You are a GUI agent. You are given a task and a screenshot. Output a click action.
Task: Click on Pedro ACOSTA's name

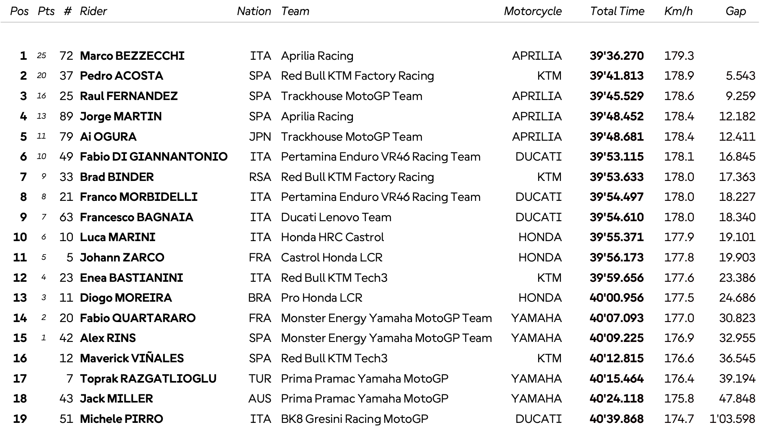pyautogui.click(x=121, y=76)
